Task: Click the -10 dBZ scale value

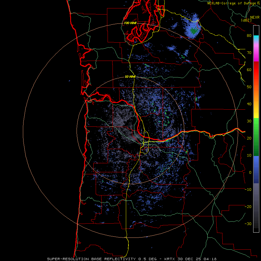Action: click(x=248, y=190)
